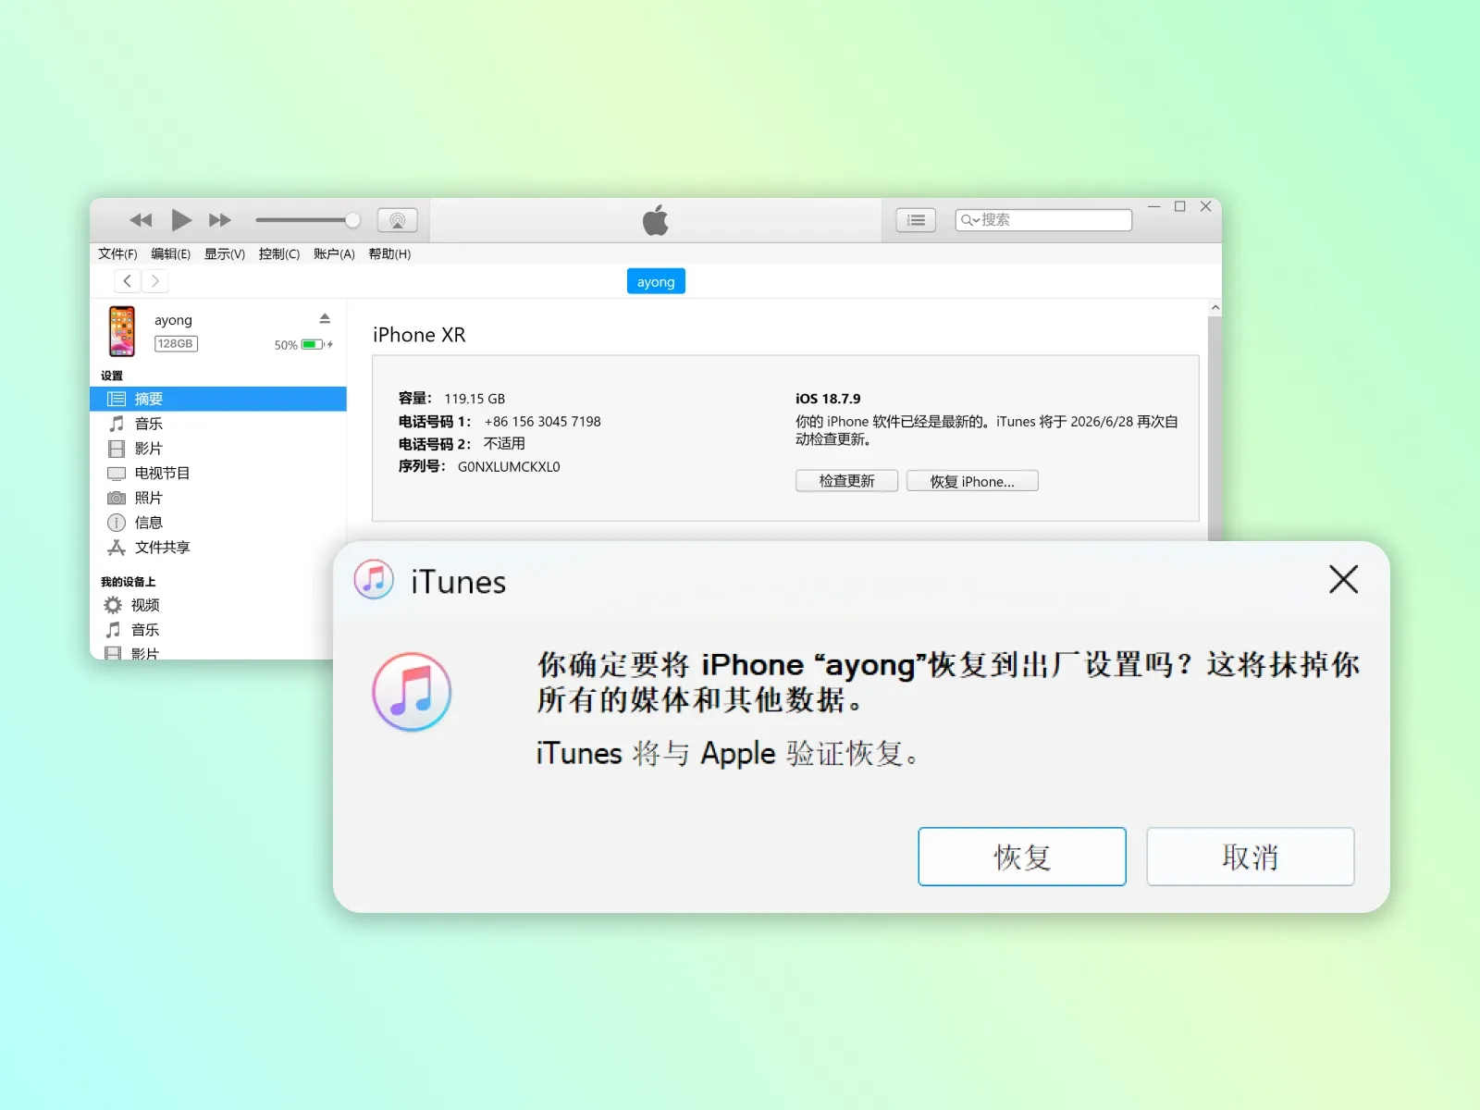Select 摘要 in the sidebar
Image resolution: width=1480 pixels, height=1110 pixels.
(218, 399)
